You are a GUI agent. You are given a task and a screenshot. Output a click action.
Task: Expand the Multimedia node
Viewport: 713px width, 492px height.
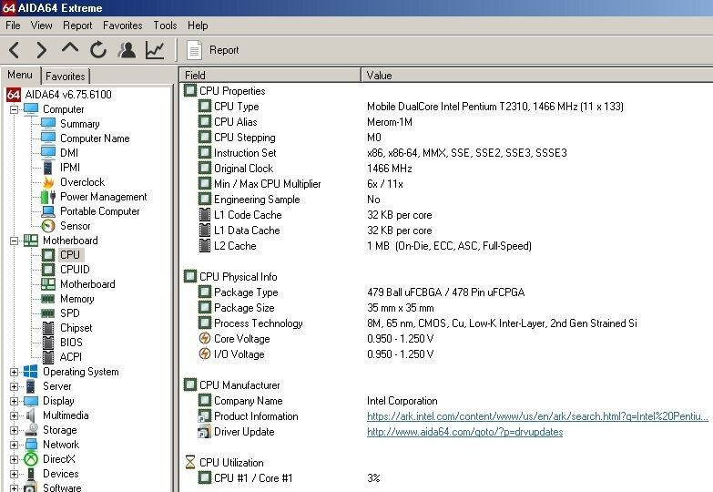[14, 415]
